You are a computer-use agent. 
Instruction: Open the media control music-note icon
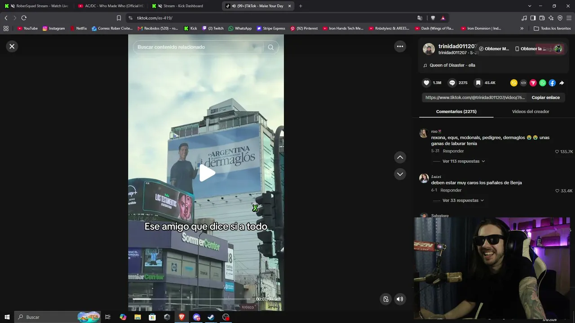tap(524, 18)
